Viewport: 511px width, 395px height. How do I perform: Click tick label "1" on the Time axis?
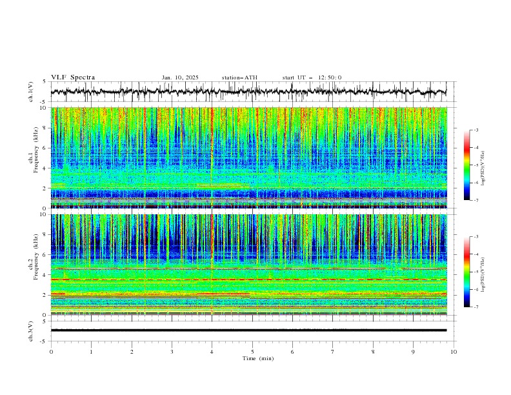coord(91,352)
